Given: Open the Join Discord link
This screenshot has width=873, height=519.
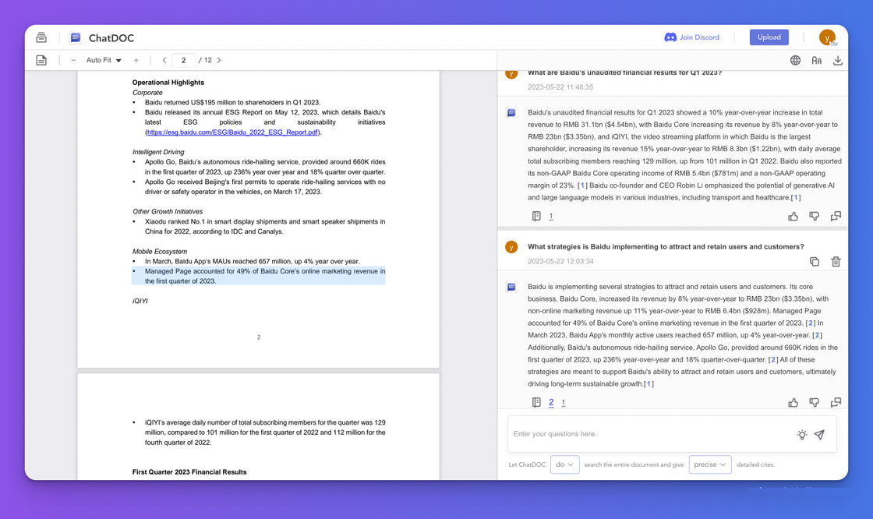Looking at the screenshot, I should 691,37.
